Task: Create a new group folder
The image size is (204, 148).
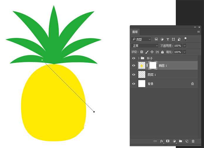Action: point(180,141)
